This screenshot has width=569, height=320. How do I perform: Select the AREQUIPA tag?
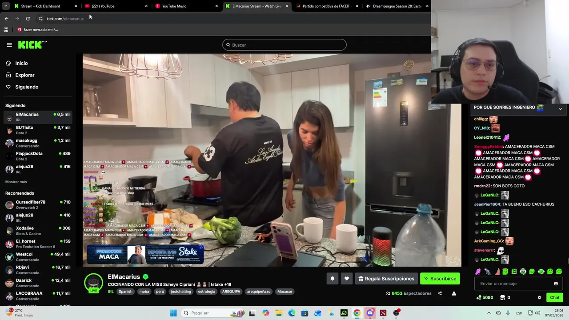231,292
